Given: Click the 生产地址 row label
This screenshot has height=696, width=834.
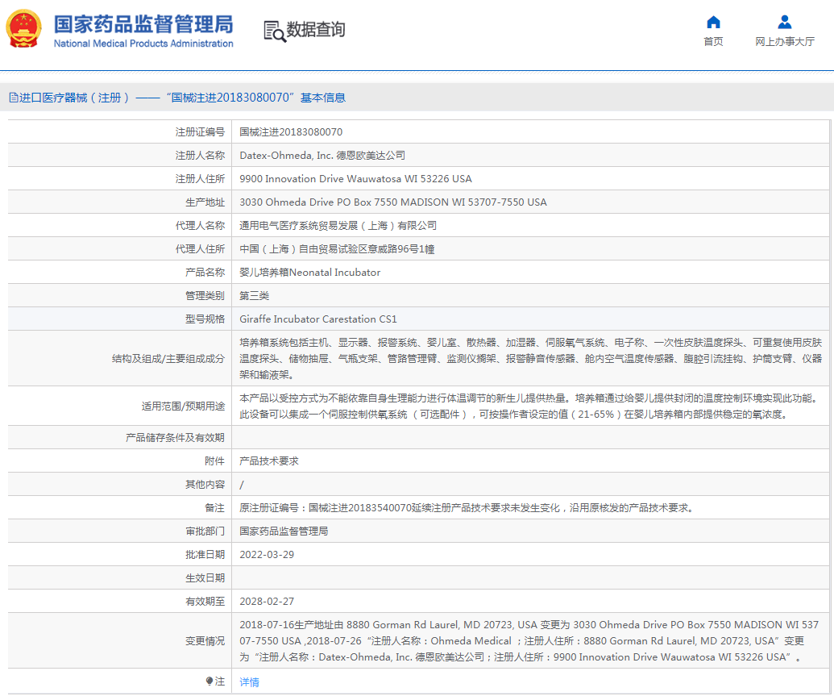Looking at the screenshot, I should pos(205,202).
